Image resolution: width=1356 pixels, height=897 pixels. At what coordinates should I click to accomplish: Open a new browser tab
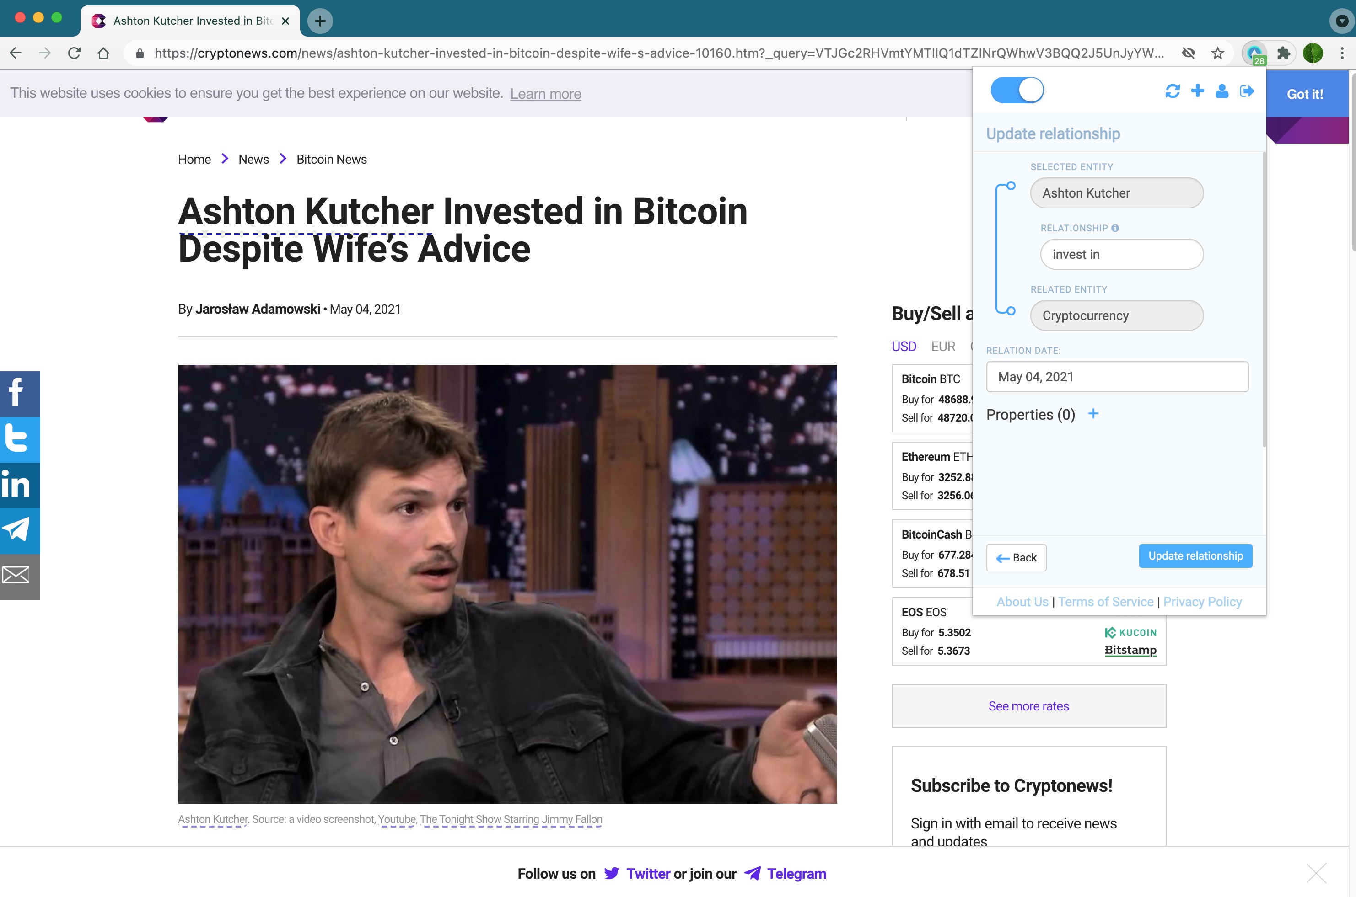pyautogui.click(x=320, y=21)
